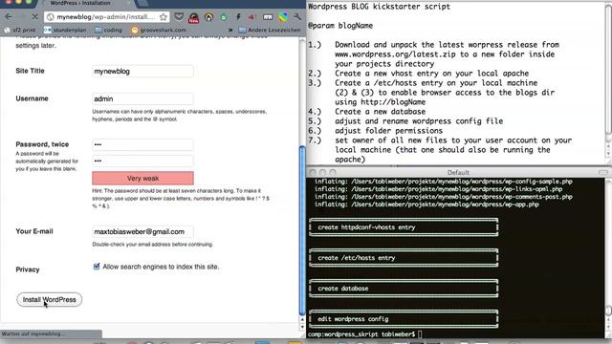Click 'create /etc/hosts entry' in terminal

pyautogui.click(x=357, y=258)
